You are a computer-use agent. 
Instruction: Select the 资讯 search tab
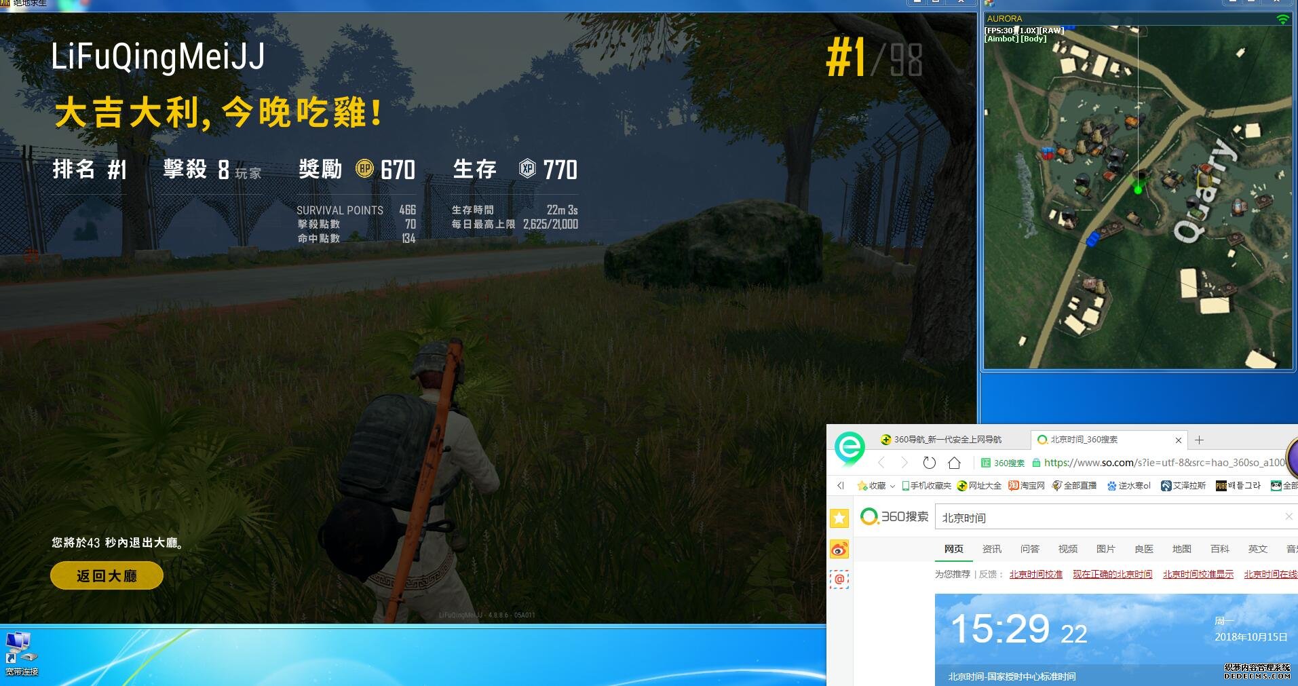coord(991,549)
